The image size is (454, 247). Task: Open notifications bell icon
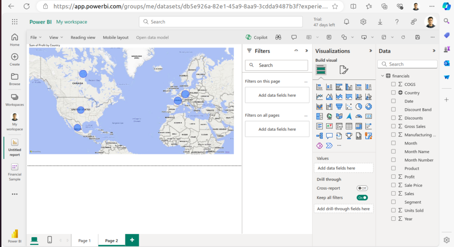[347, 22]
